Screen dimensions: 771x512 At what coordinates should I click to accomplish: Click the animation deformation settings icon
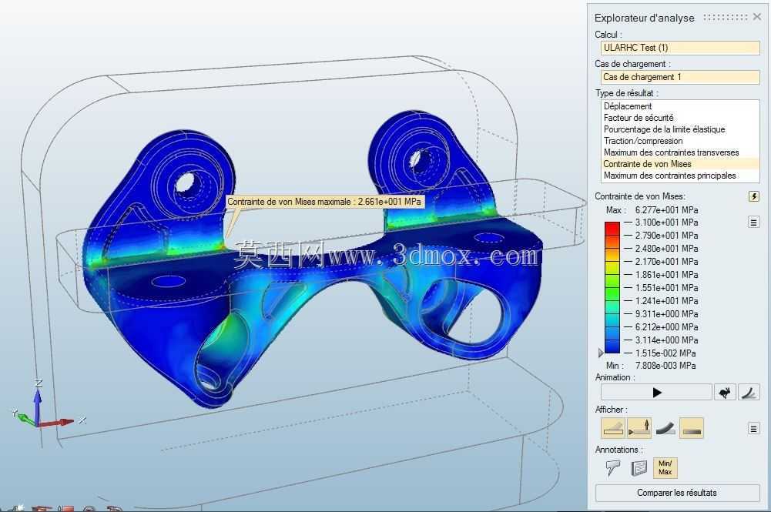click(749, 392)
